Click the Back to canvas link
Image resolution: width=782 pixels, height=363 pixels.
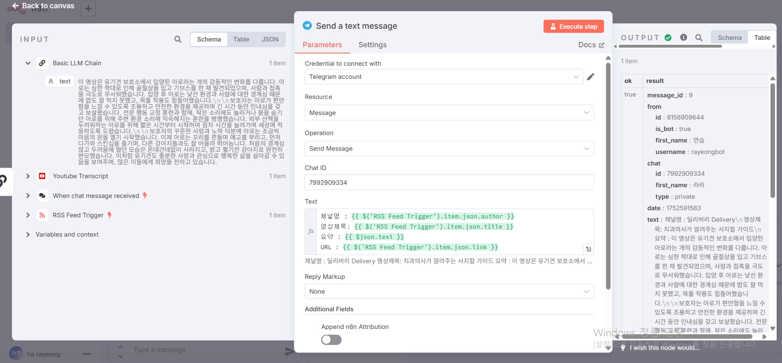click(43, 6)
